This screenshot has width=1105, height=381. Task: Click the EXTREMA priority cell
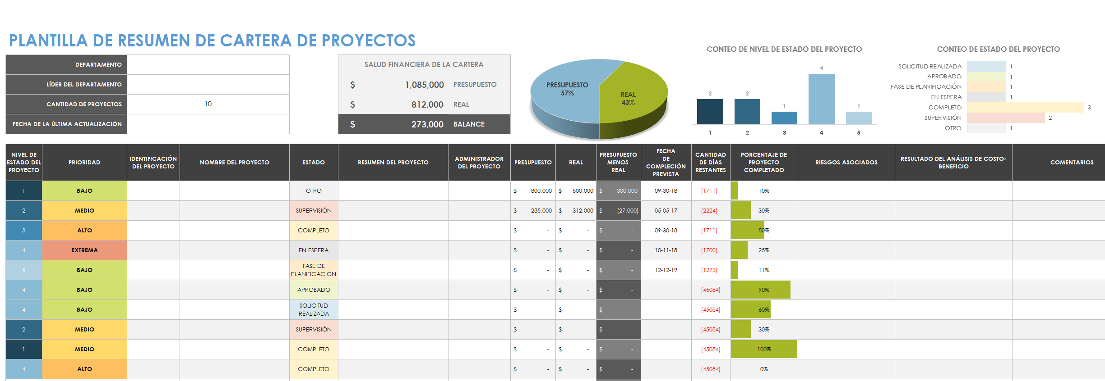(x=84, y=250)
